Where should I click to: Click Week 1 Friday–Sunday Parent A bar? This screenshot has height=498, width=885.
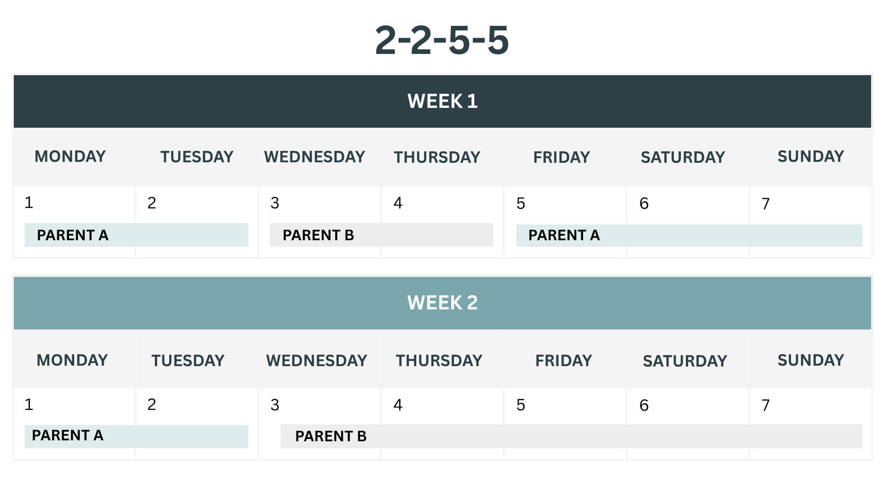click(689, 236)
